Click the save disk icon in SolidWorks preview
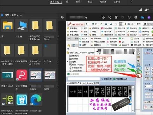153x115 pixels. [106, 24]
